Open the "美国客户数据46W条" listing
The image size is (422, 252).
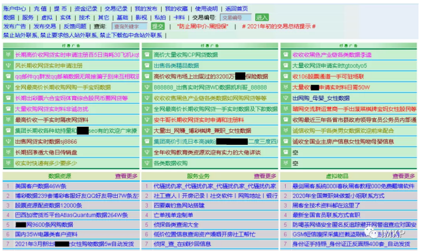point(40,186)
